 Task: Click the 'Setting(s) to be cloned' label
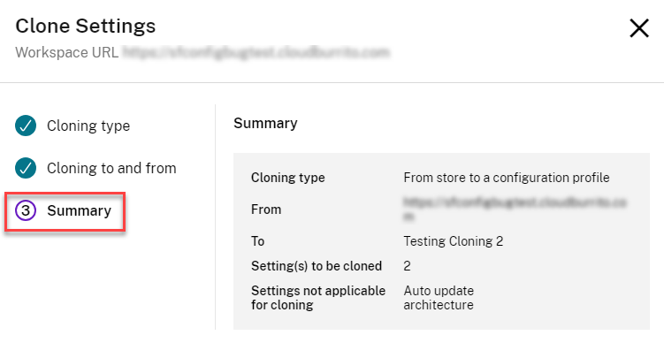pos(317,265)
